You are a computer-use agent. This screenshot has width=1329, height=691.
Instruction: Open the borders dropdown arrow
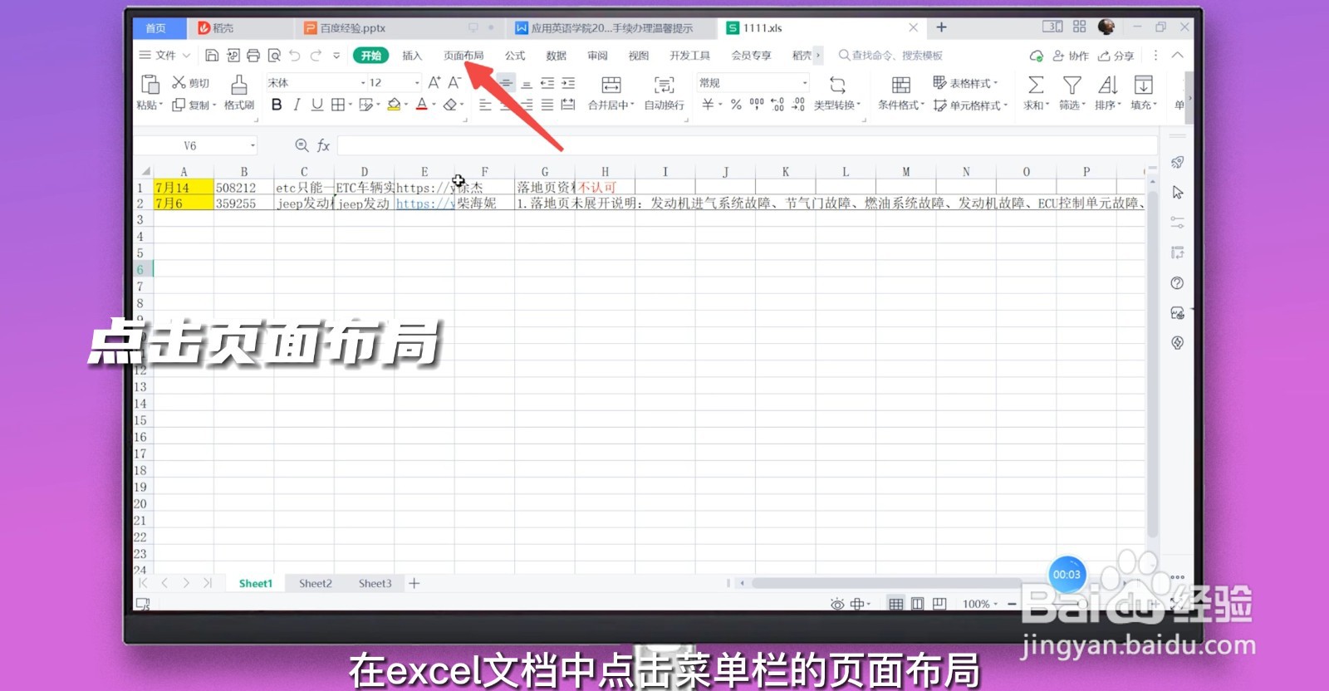click(x=350, y=105)
